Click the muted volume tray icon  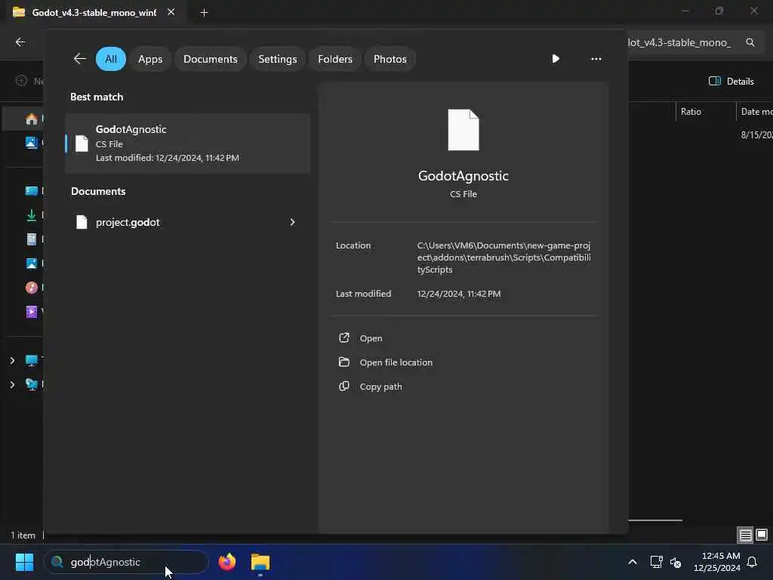[676, 562]
